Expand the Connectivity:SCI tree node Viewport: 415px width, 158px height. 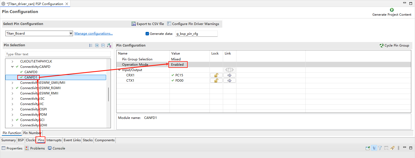click(12, 120)
